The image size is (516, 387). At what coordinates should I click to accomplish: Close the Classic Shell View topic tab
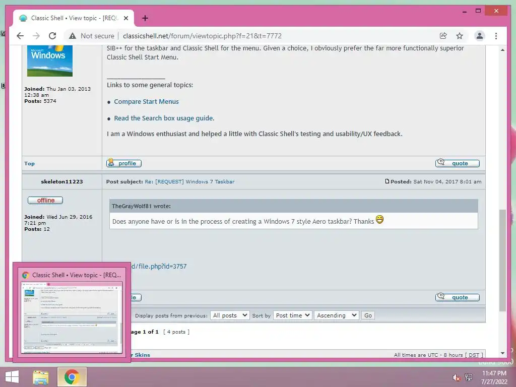coord(125,18)
